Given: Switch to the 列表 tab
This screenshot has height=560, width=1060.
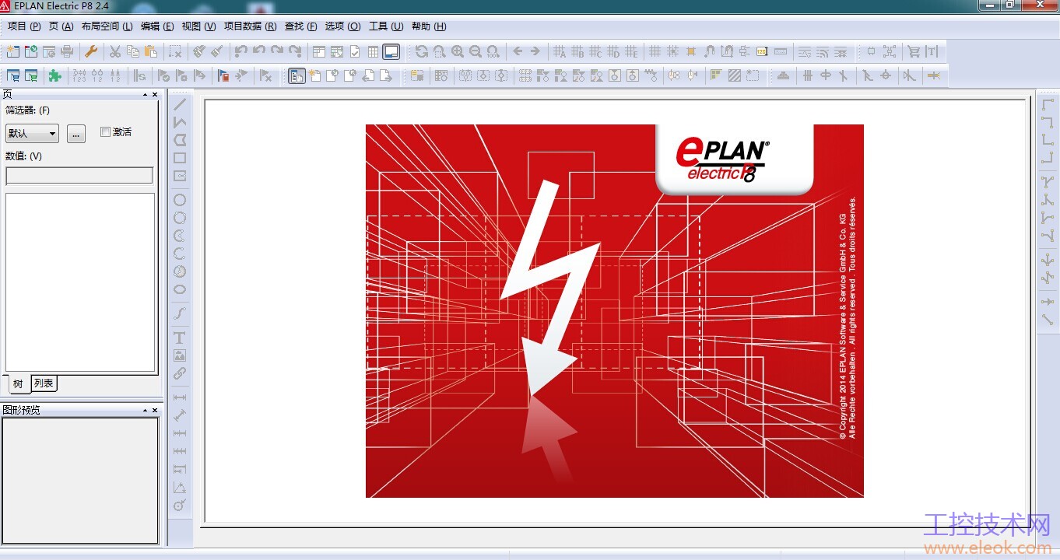Looking at the screenshot, I should click(44, 383).
